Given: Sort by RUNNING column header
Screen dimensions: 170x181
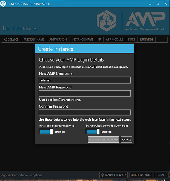Looking at the screenshot, I should pos(146,39).
